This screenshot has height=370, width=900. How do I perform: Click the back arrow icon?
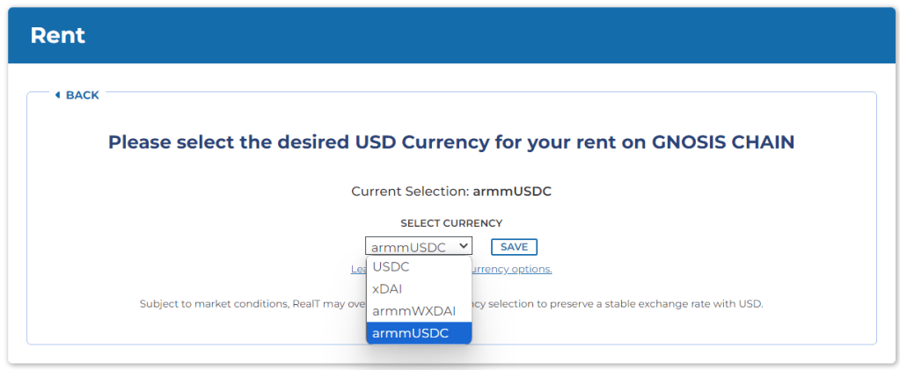(x=57, y=95)
